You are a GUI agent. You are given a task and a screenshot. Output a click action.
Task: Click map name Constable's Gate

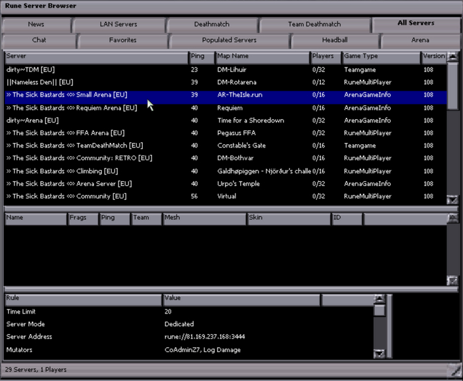click(x=241, y=146)
